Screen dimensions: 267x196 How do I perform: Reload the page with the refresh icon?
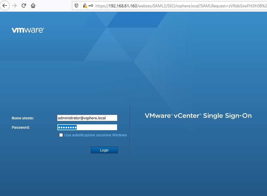(24, 6)
